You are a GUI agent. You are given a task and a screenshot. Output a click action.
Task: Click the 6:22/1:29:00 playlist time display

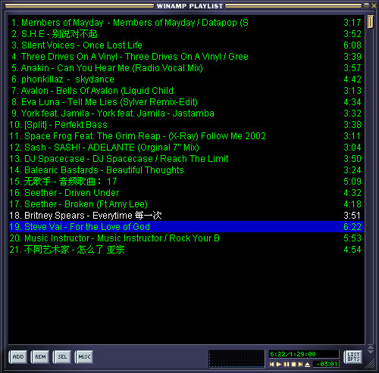304,354
